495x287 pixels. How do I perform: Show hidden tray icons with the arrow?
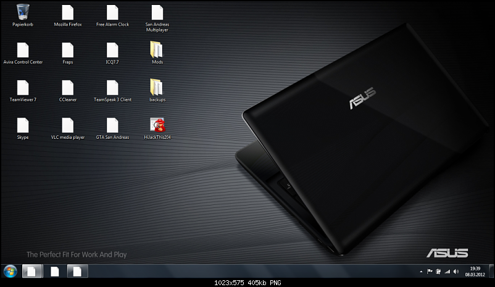[421, 272]
